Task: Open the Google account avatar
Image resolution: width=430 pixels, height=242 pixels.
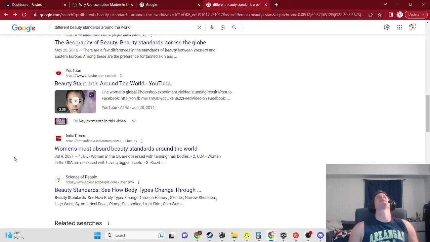Action: (412, 28)
